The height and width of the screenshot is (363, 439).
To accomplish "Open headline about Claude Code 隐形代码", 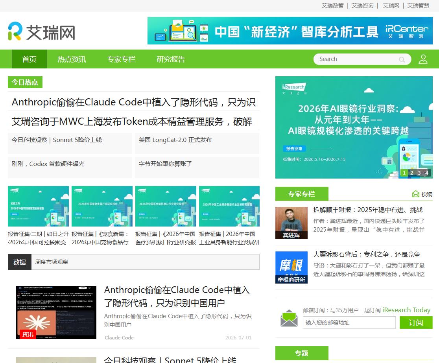I will [133, 102].
